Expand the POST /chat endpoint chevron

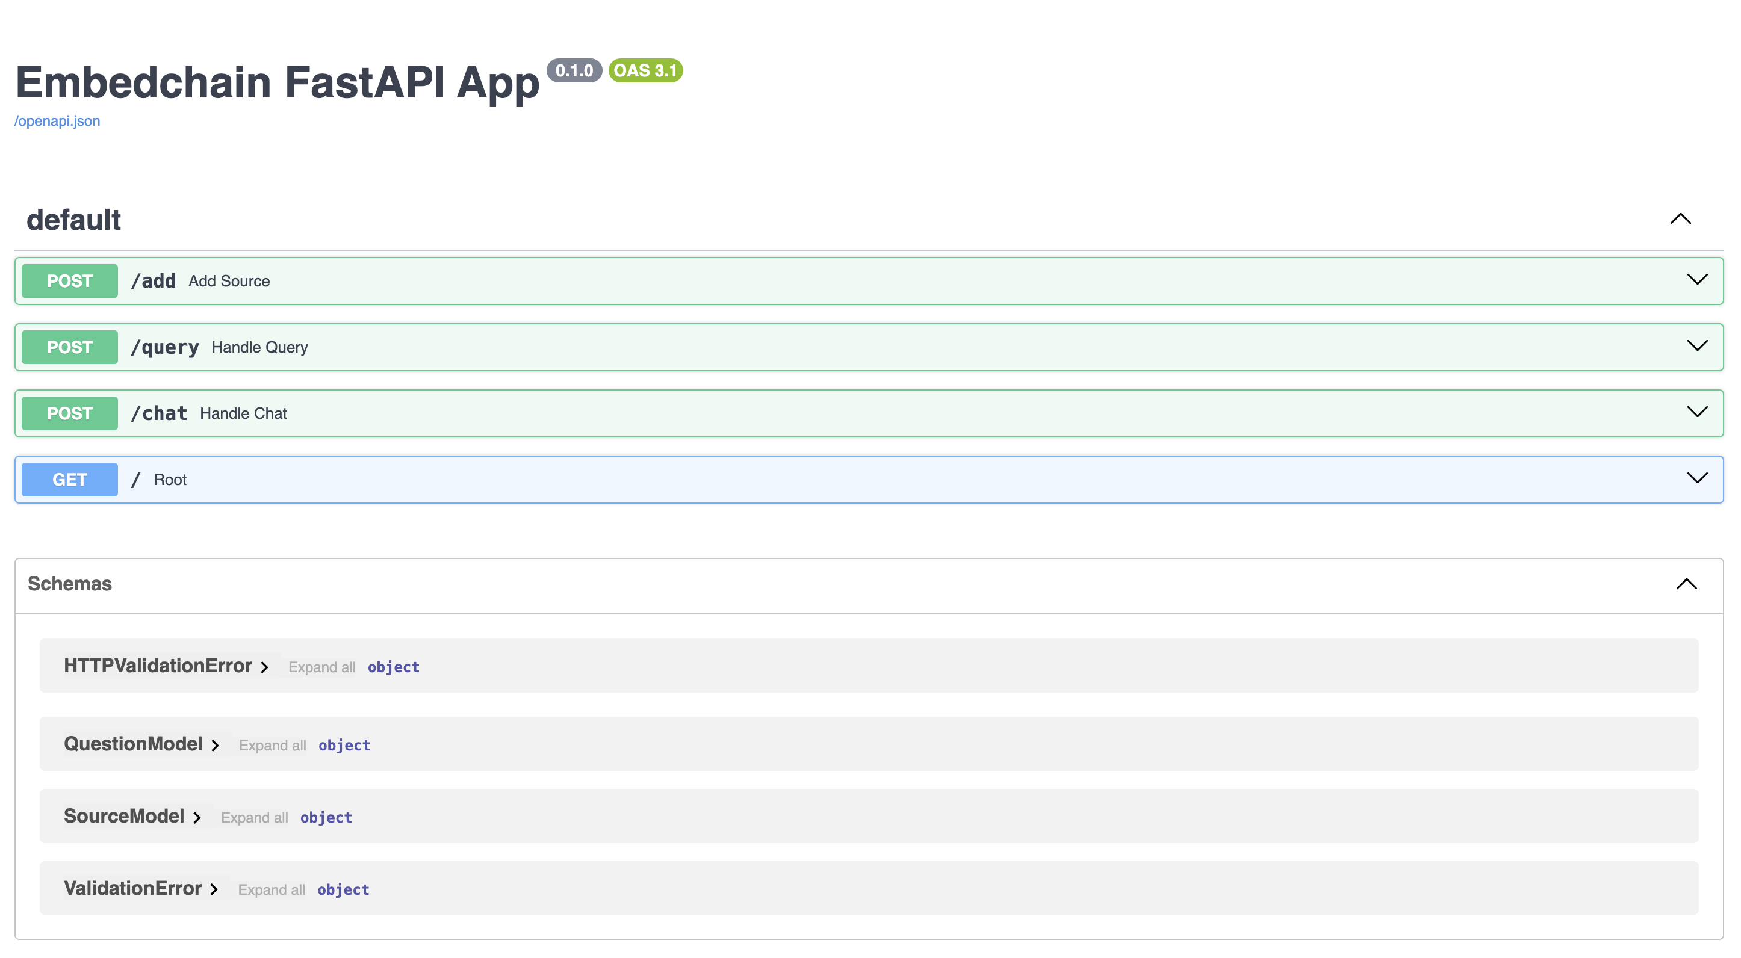[x=1696, y=413]
